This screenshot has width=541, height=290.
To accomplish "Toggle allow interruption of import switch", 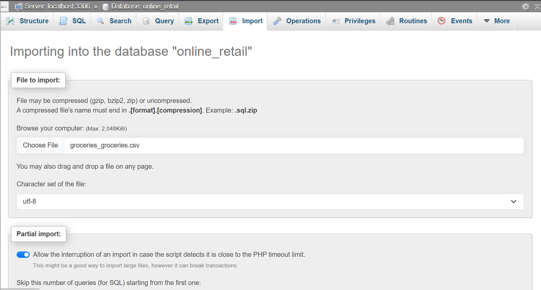I will pyautogui.click(x=23, y=255).
